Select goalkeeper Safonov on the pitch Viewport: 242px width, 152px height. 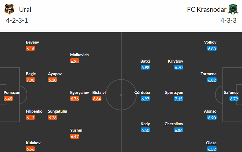point(231,92)
